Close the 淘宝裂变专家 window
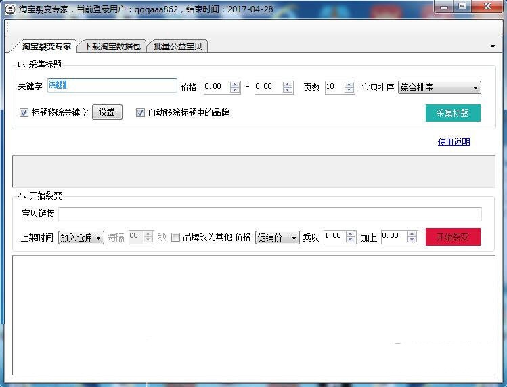Screen dimensions: 507x387 (x=487, y=7)
